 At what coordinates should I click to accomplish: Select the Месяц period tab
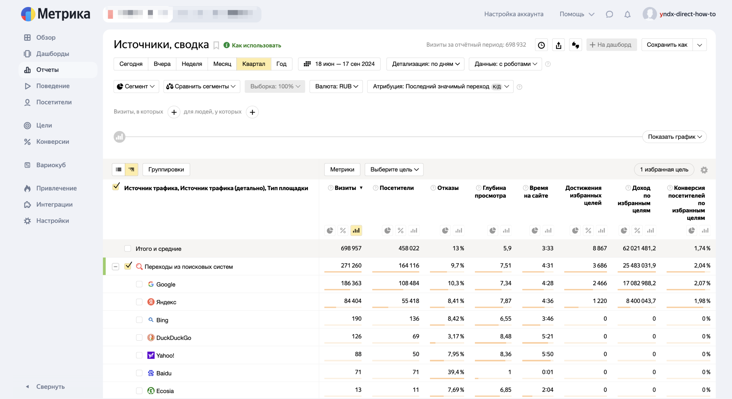[x=222, y=64]
